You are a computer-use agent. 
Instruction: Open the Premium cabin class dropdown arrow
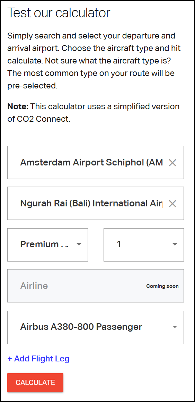tap(79, 244)
